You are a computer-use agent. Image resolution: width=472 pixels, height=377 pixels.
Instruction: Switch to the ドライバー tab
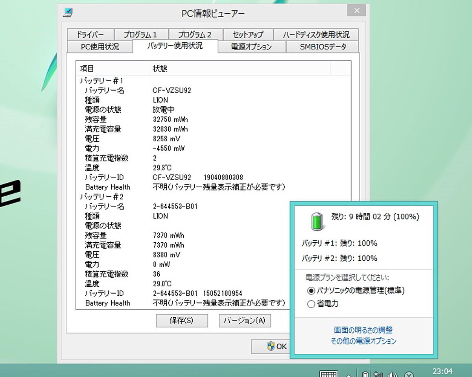90,35
